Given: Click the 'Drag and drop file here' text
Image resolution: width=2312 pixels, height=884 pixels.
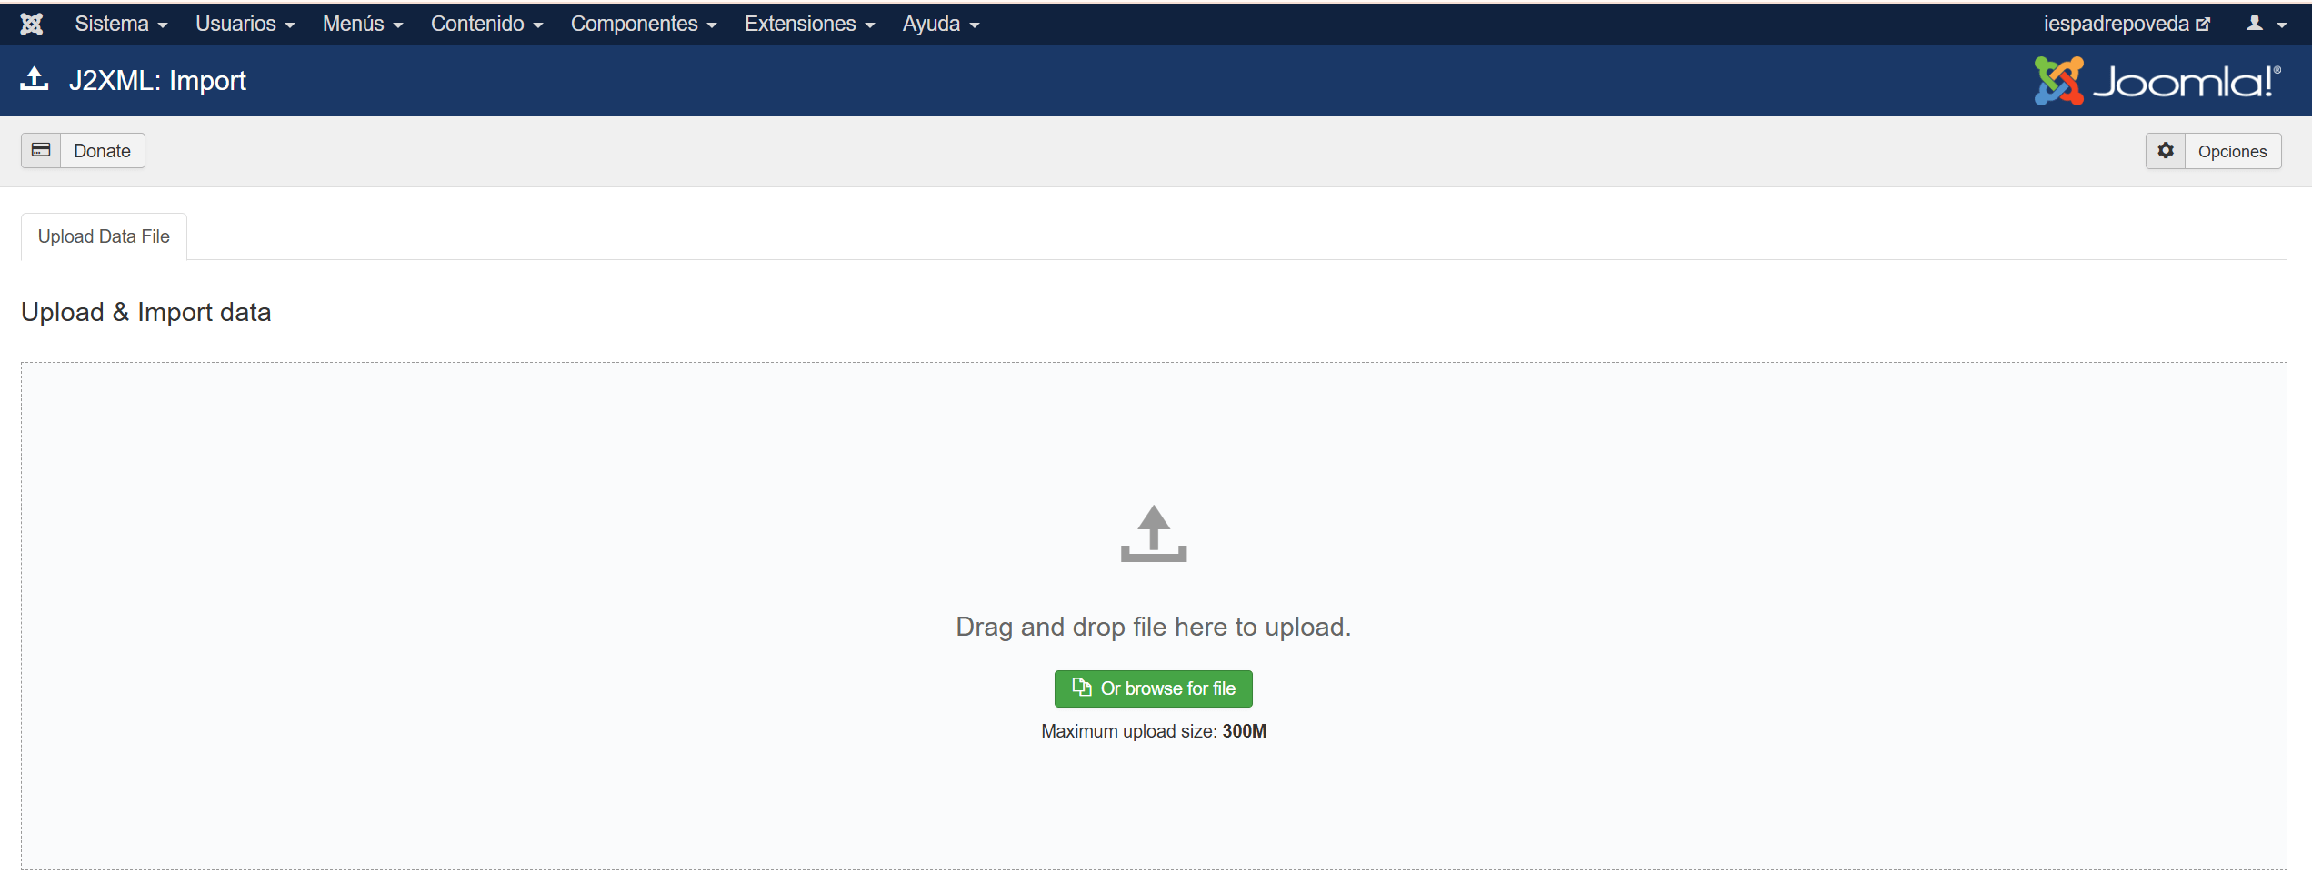Looking at the screenshot, I should [x=1153, y=627].
